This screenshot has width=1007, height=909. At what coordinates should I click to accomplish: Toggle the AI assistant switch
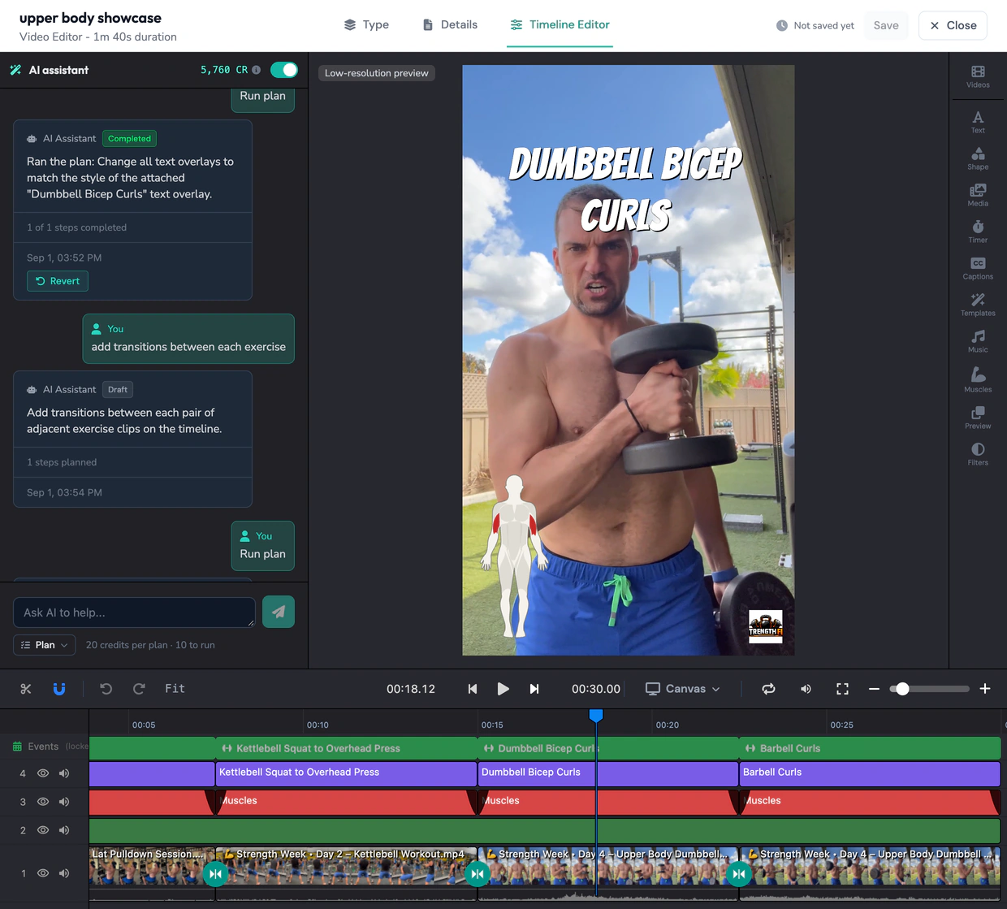pos(284,70)
